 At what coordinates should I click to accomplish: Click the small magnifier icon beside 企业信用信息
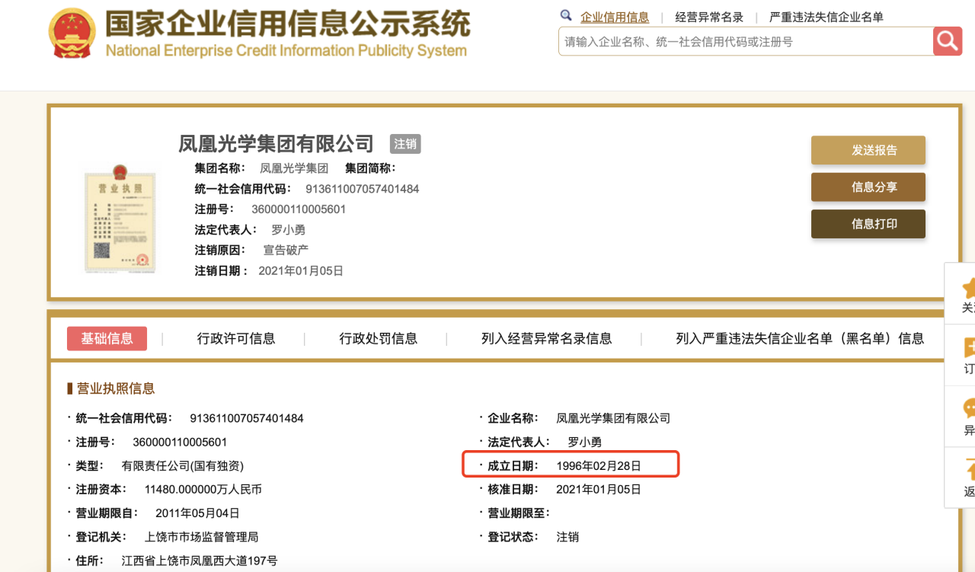click(566, 16)
